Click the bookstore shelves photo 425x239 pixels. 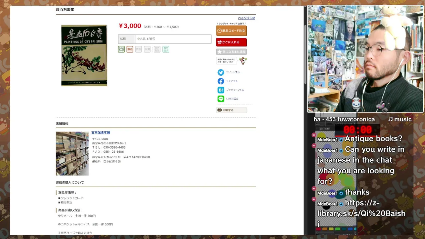click(x=72, y=154)
